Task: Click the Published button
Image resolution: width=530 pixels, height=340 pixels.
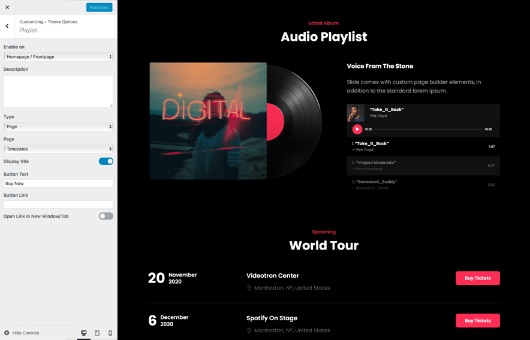Action: click(99, 7)
